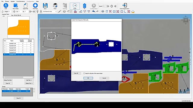
Task: Open the CAD module icon
Action: [x=6, y=6]
